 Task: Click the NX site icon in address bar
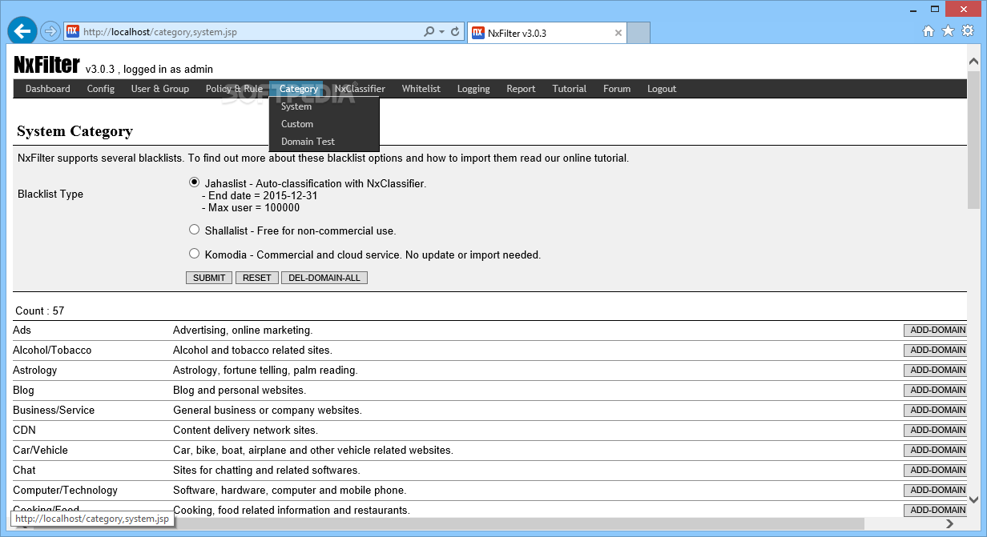coord(72,32)
